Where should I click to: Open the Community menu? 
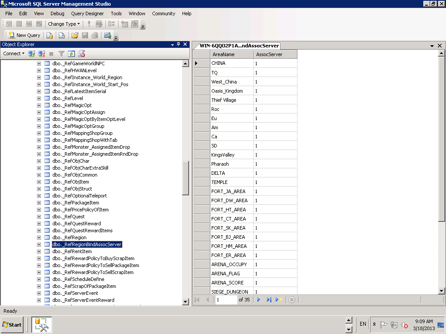[x=164, y=13]
